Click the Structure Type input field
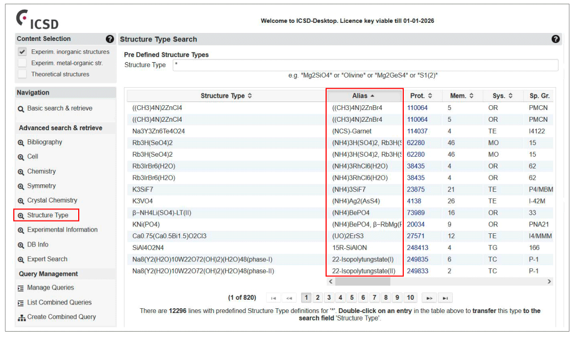The image size is (574, 338). (365, 65)
